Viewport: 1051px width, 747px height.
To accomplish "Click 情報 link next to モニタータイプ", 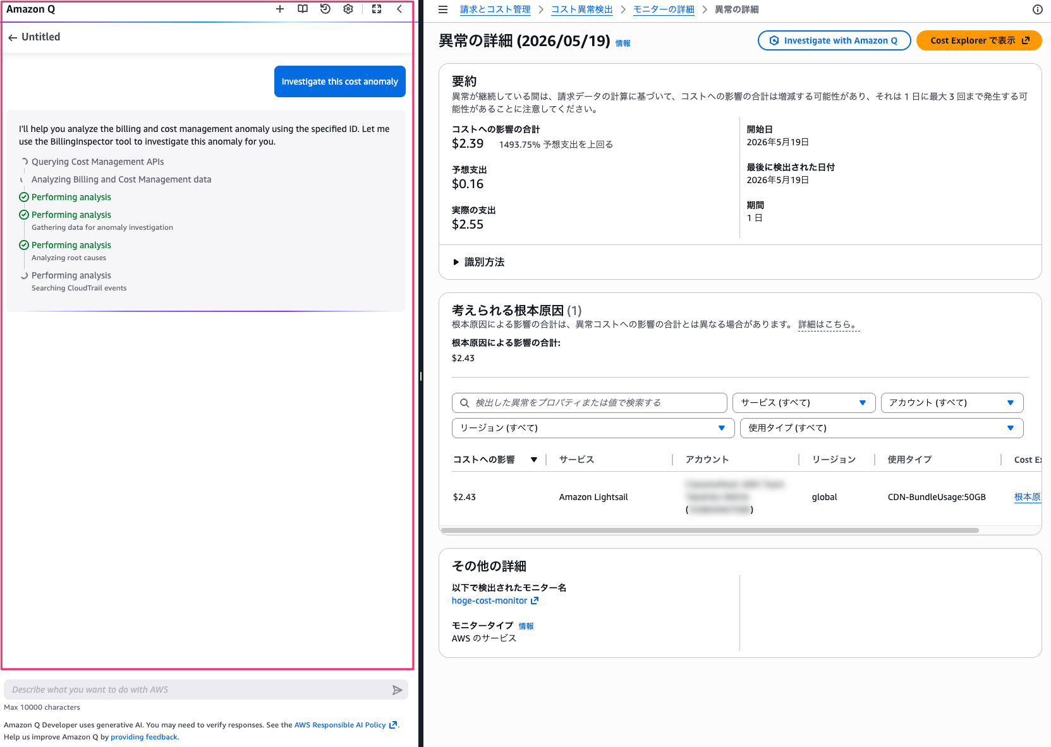I will [x=526, y=626].
